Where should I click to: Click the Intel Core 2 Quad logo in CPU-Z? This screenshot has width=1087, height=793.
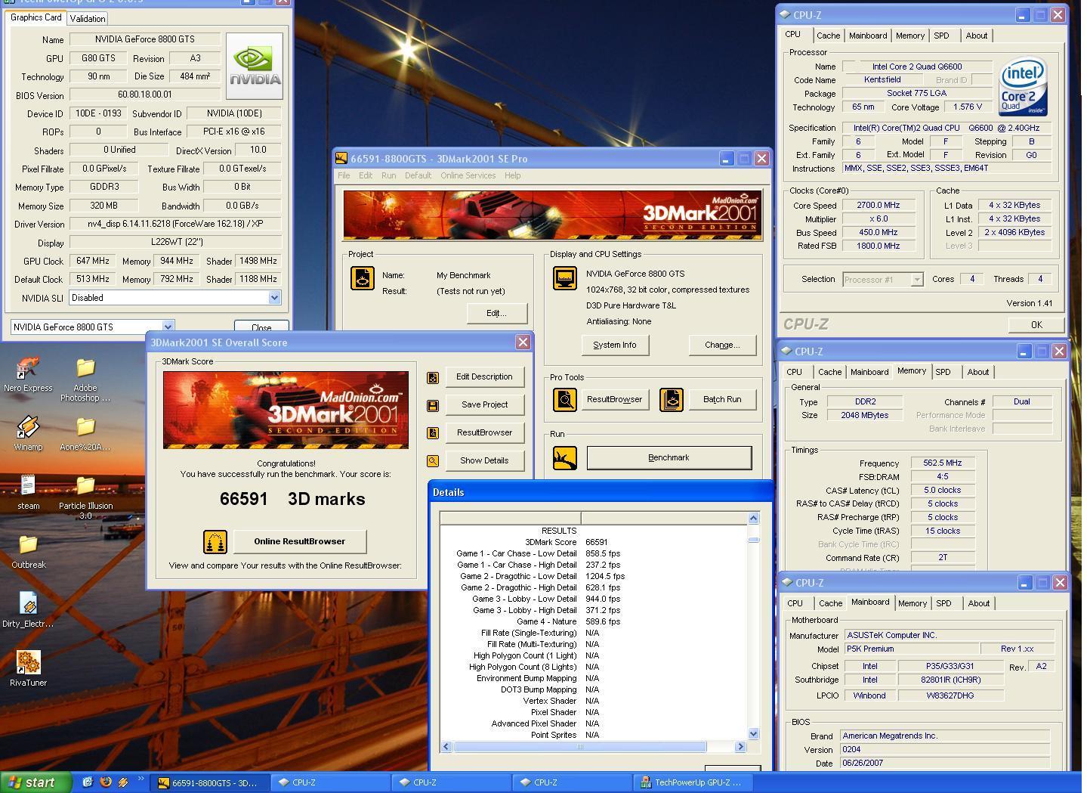(x=1023, y=85)
